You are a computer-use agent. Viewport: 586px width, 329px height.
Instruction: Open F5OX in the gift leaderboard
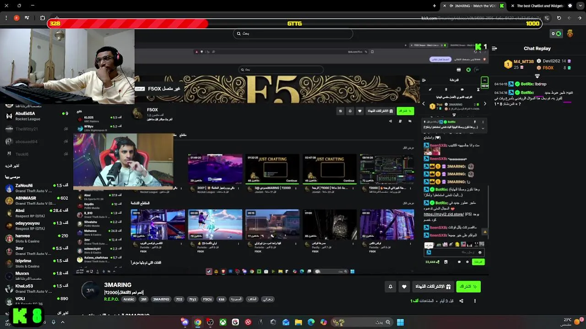[548, 68]
